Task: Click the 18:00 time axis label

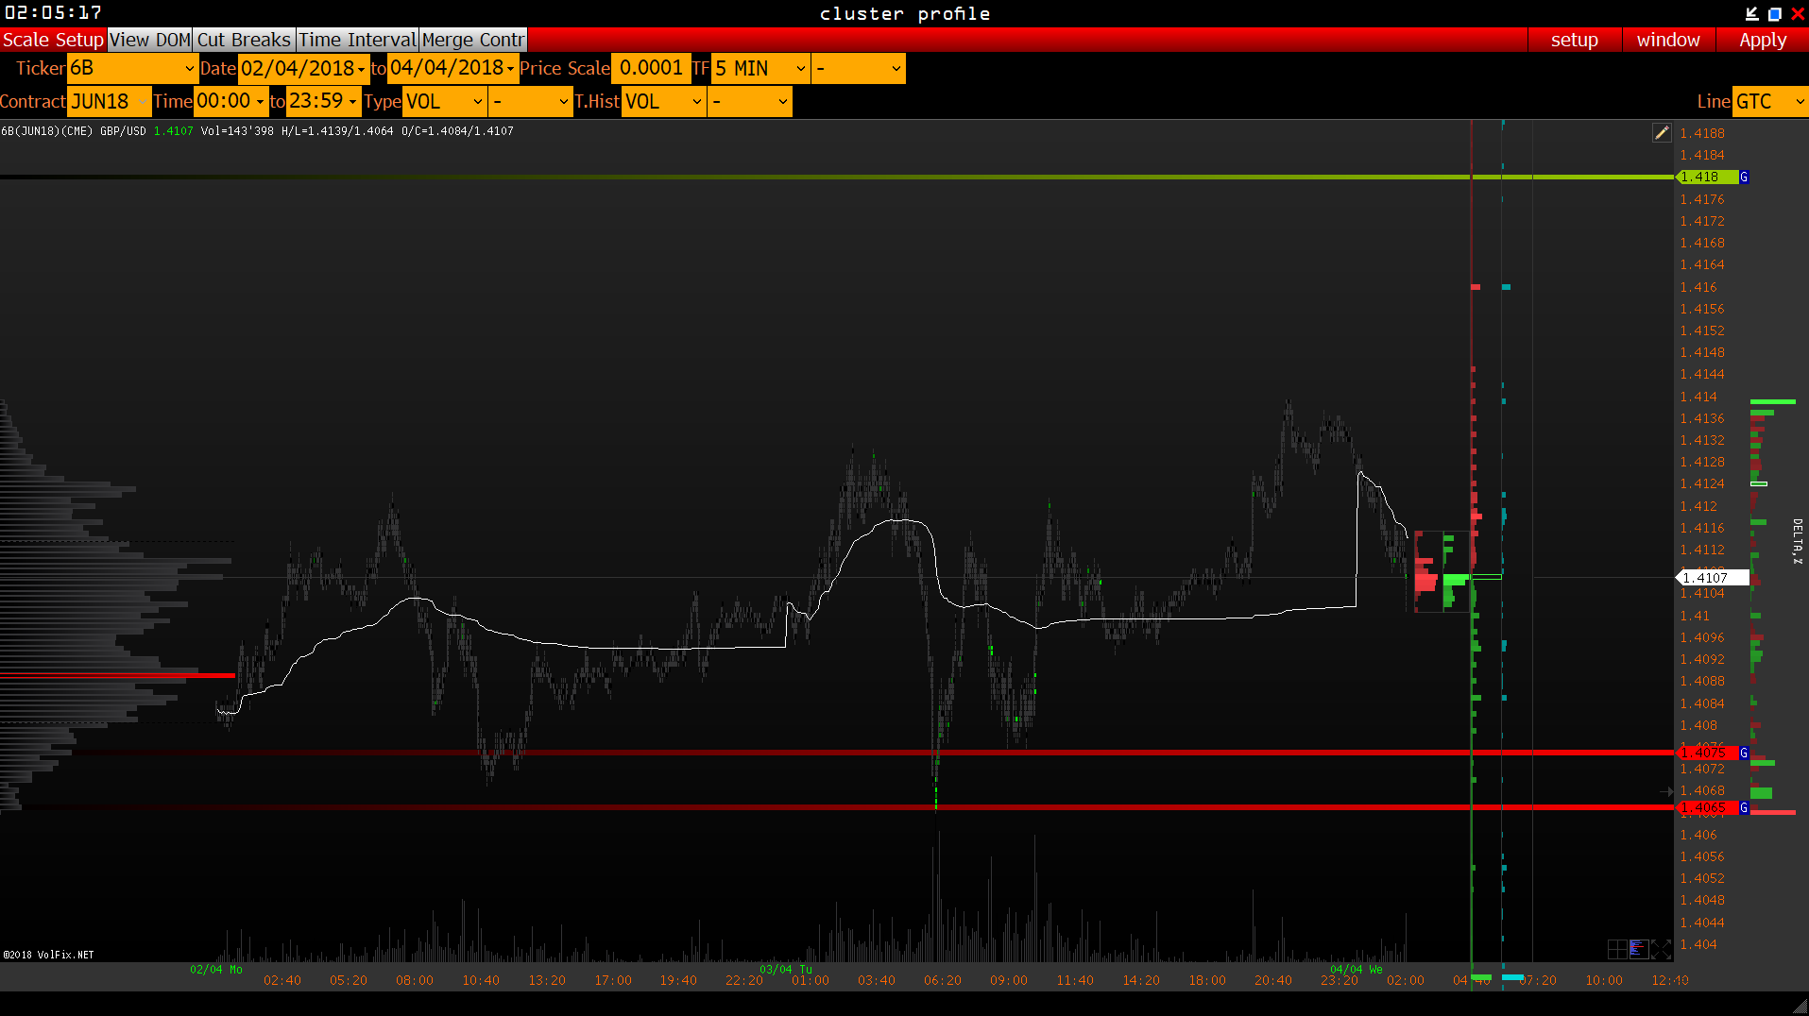Action: click(x=1207, y=981)
